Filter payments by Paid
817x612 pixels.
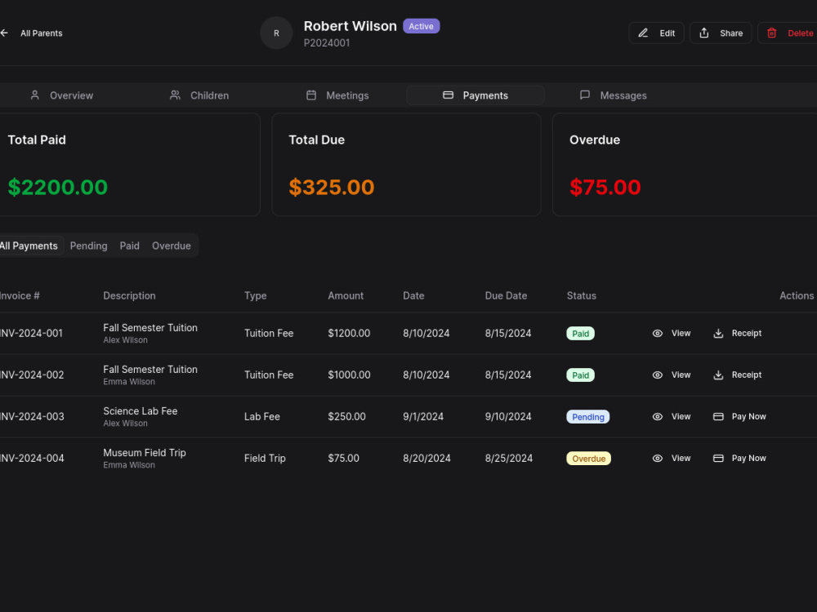point(129,246)
